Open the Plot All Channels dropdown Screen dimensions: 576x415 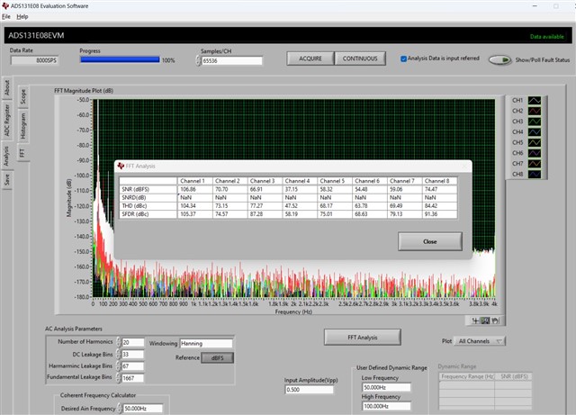480,341
